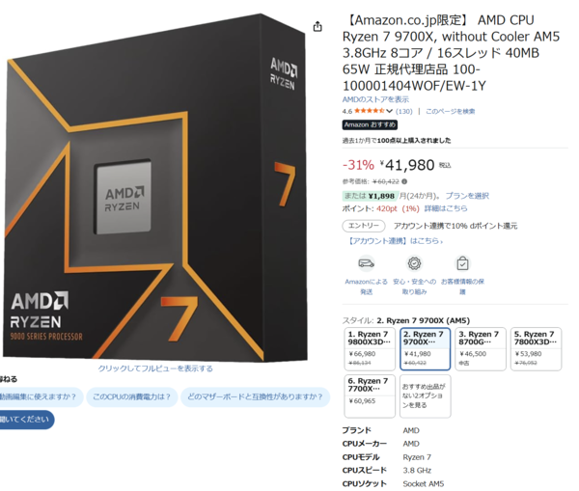Click the customer information protection bag icon
579x491 pixels.
[x=462, y=263]
